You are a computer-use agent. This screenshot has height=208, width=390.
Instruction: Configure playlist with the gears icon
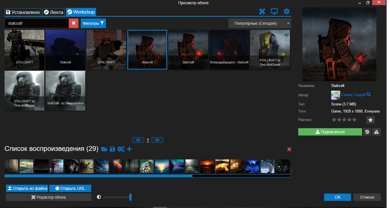pyautogui.click(x=121, y=149)
